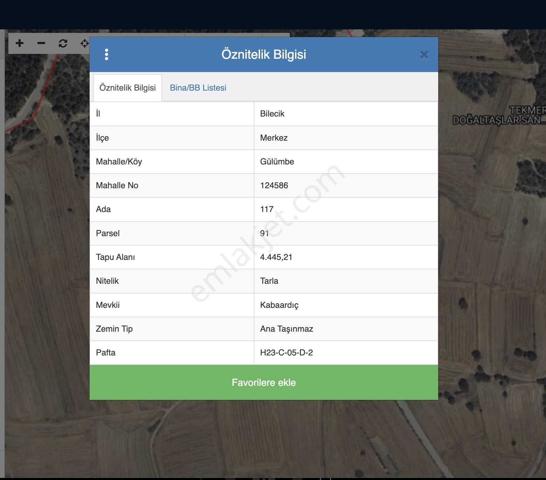The width and height of the screenshot is (546, 480).
Task: Click the Favorilere ekle button
Action: tap(264, 382)
